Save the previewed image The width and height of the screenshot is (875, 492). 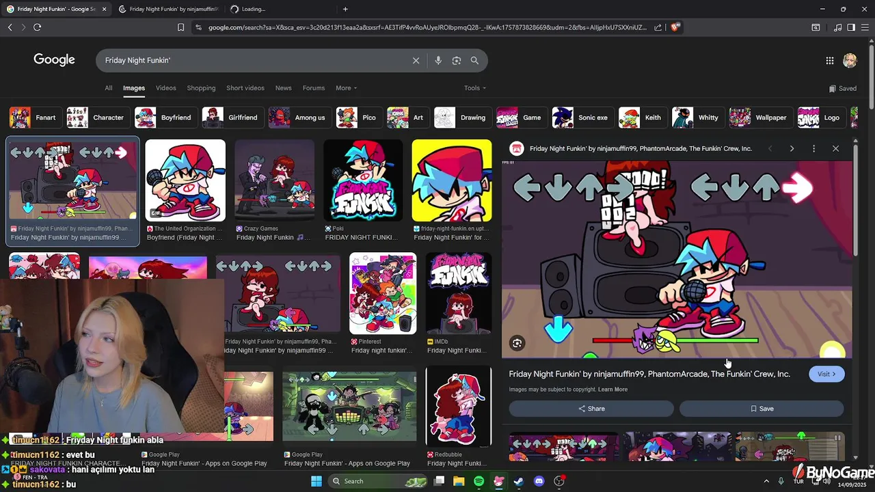point(762,409)
